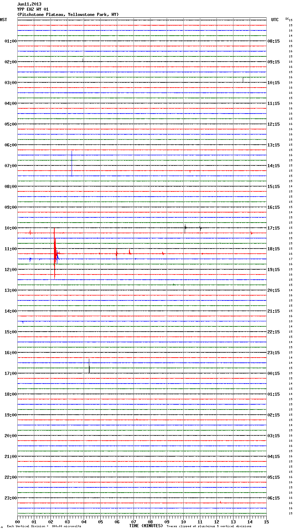Click the 12:15 UTC time label
This screenshot has width=294, height=531.
[274, 124]
